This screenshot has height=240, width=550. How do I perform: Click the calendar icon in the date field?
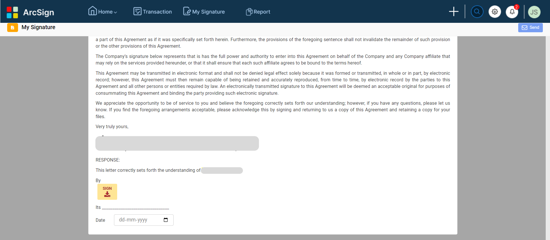[x=166, y=220]
